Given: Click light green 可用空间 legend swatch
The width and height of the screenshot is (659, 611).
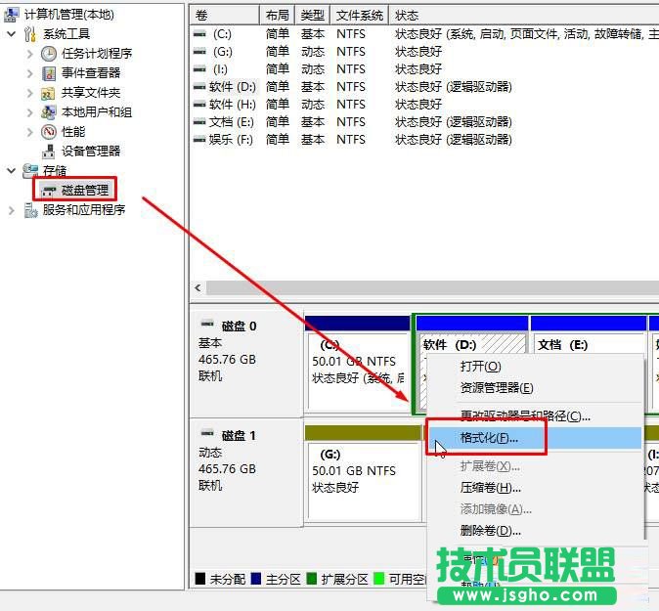Looking at the screenshot, I should click(x=379, y=579).
